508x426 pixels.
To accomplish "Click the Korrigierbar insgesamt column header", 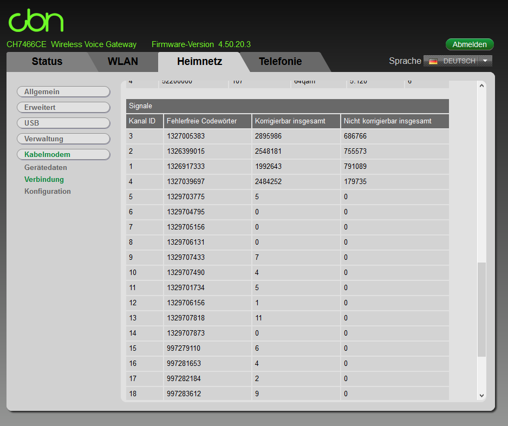I will point(296,121).
